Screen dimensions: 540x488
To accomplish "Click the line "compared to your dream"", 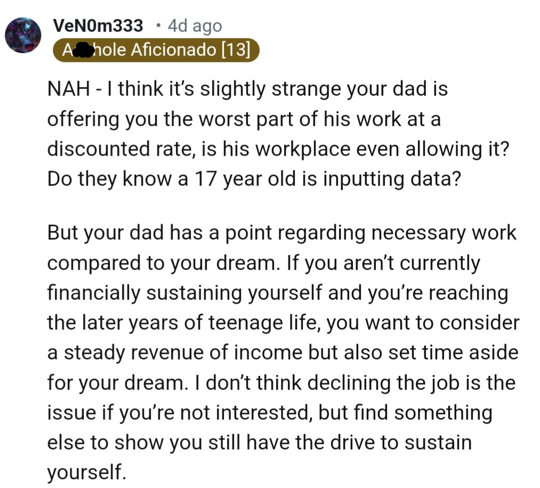I will point(263,263).
